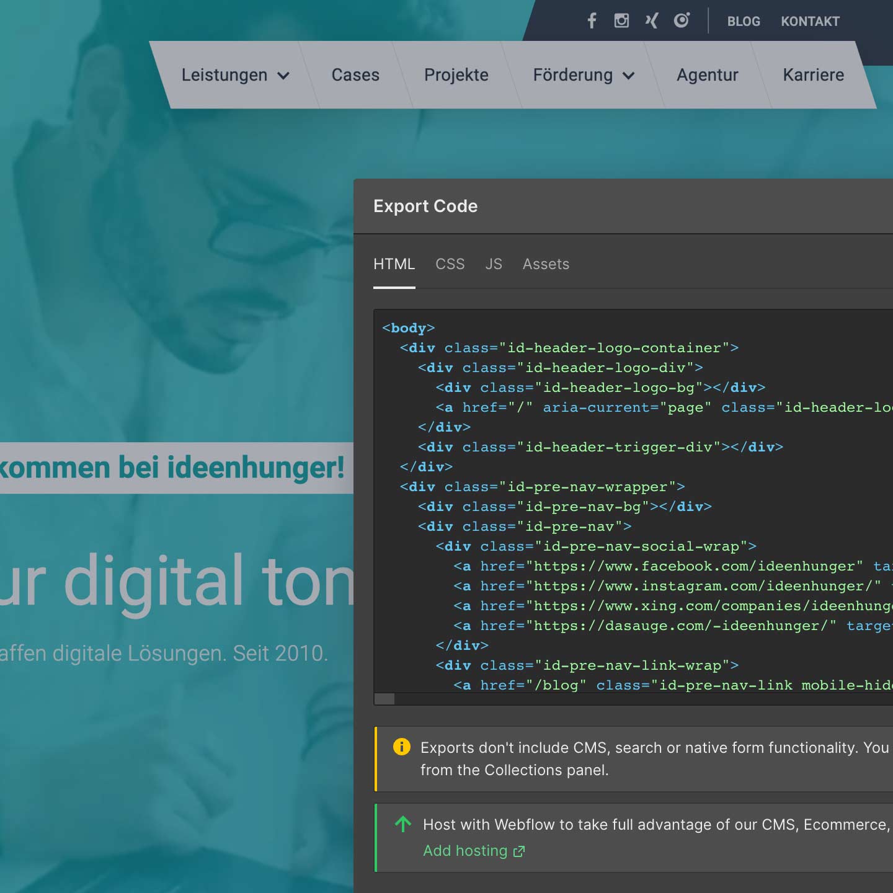This screenshot has width=893, height=893.
Task: Open the dasauge social icon
Action: click(x=682, y=21)
